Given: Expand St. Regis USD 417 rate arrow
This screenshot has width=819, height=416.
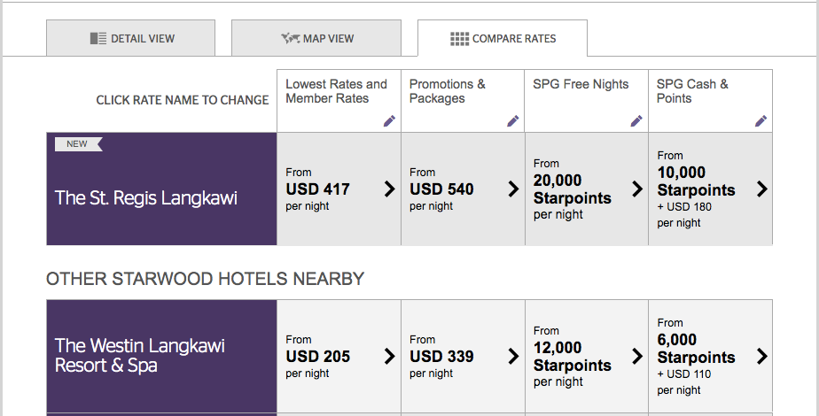Looking at the screenshot, I should [x=389, y=189].
